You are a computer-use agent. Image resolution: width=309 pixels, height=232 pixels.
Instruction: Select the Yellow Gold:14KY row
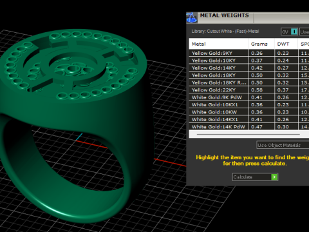click(249, 68)
